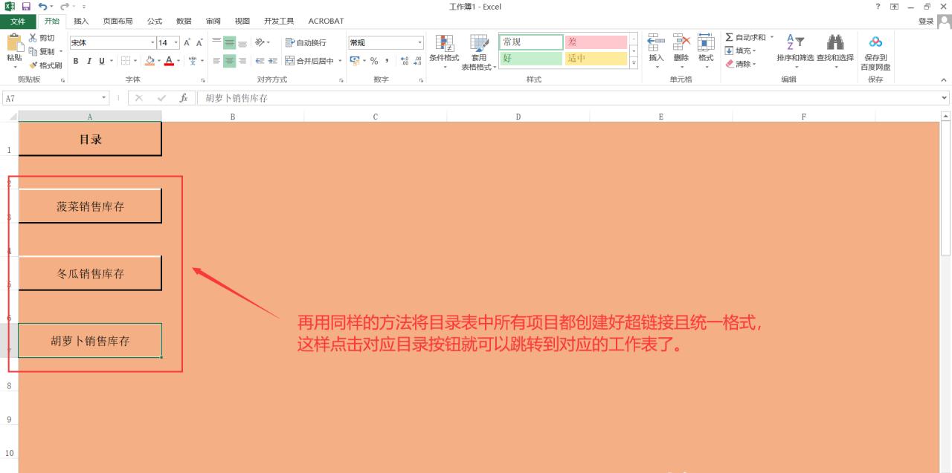Increase font size with the larger A icon
The height and width of the screenshot is (473, 952).
click(187, 42)
